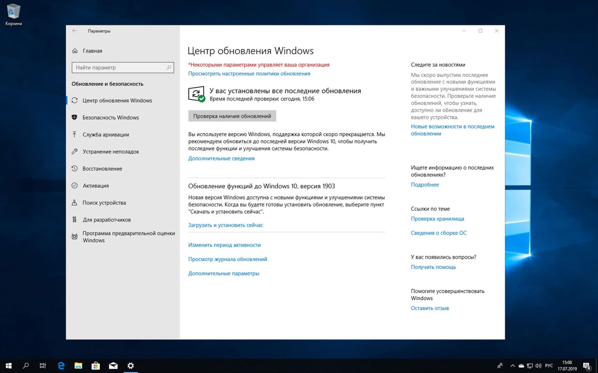Open Активация (Activation) settings

(x=96, y=186)
